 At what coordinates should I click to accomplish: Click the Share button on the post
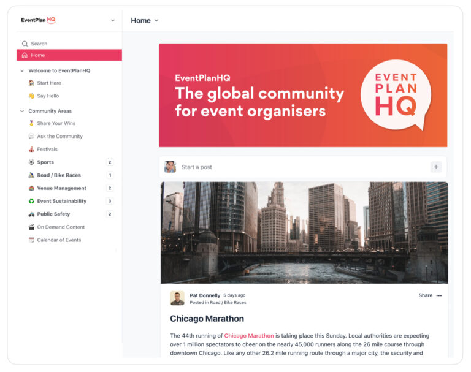pos(426,295)
